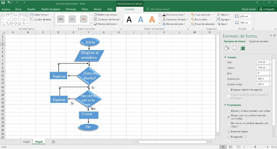Click the Giro value field
Screen dimensions: 277x149
[x=262, y=73]
